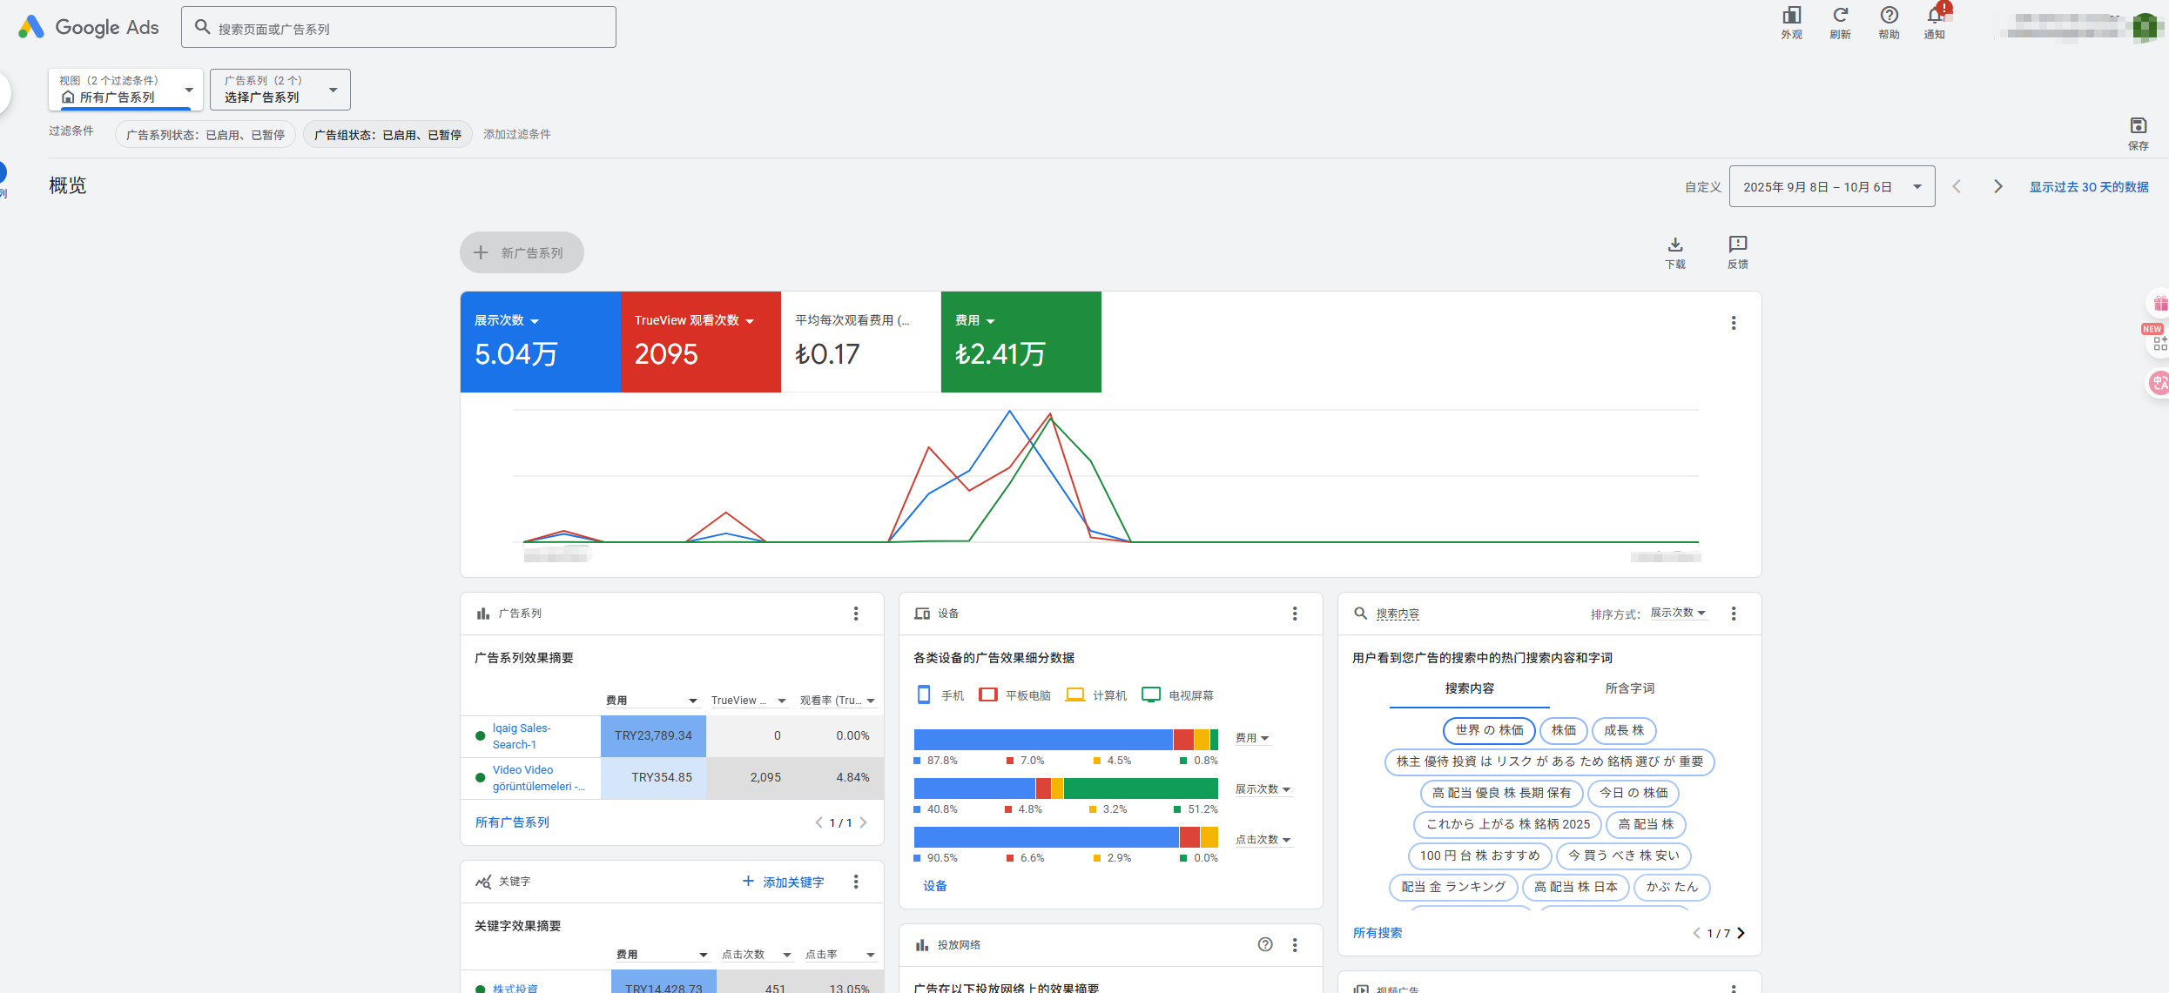Open the 帮助 help icon
The height and width of the screenshot is (993, 2169).
(1889, 17)
